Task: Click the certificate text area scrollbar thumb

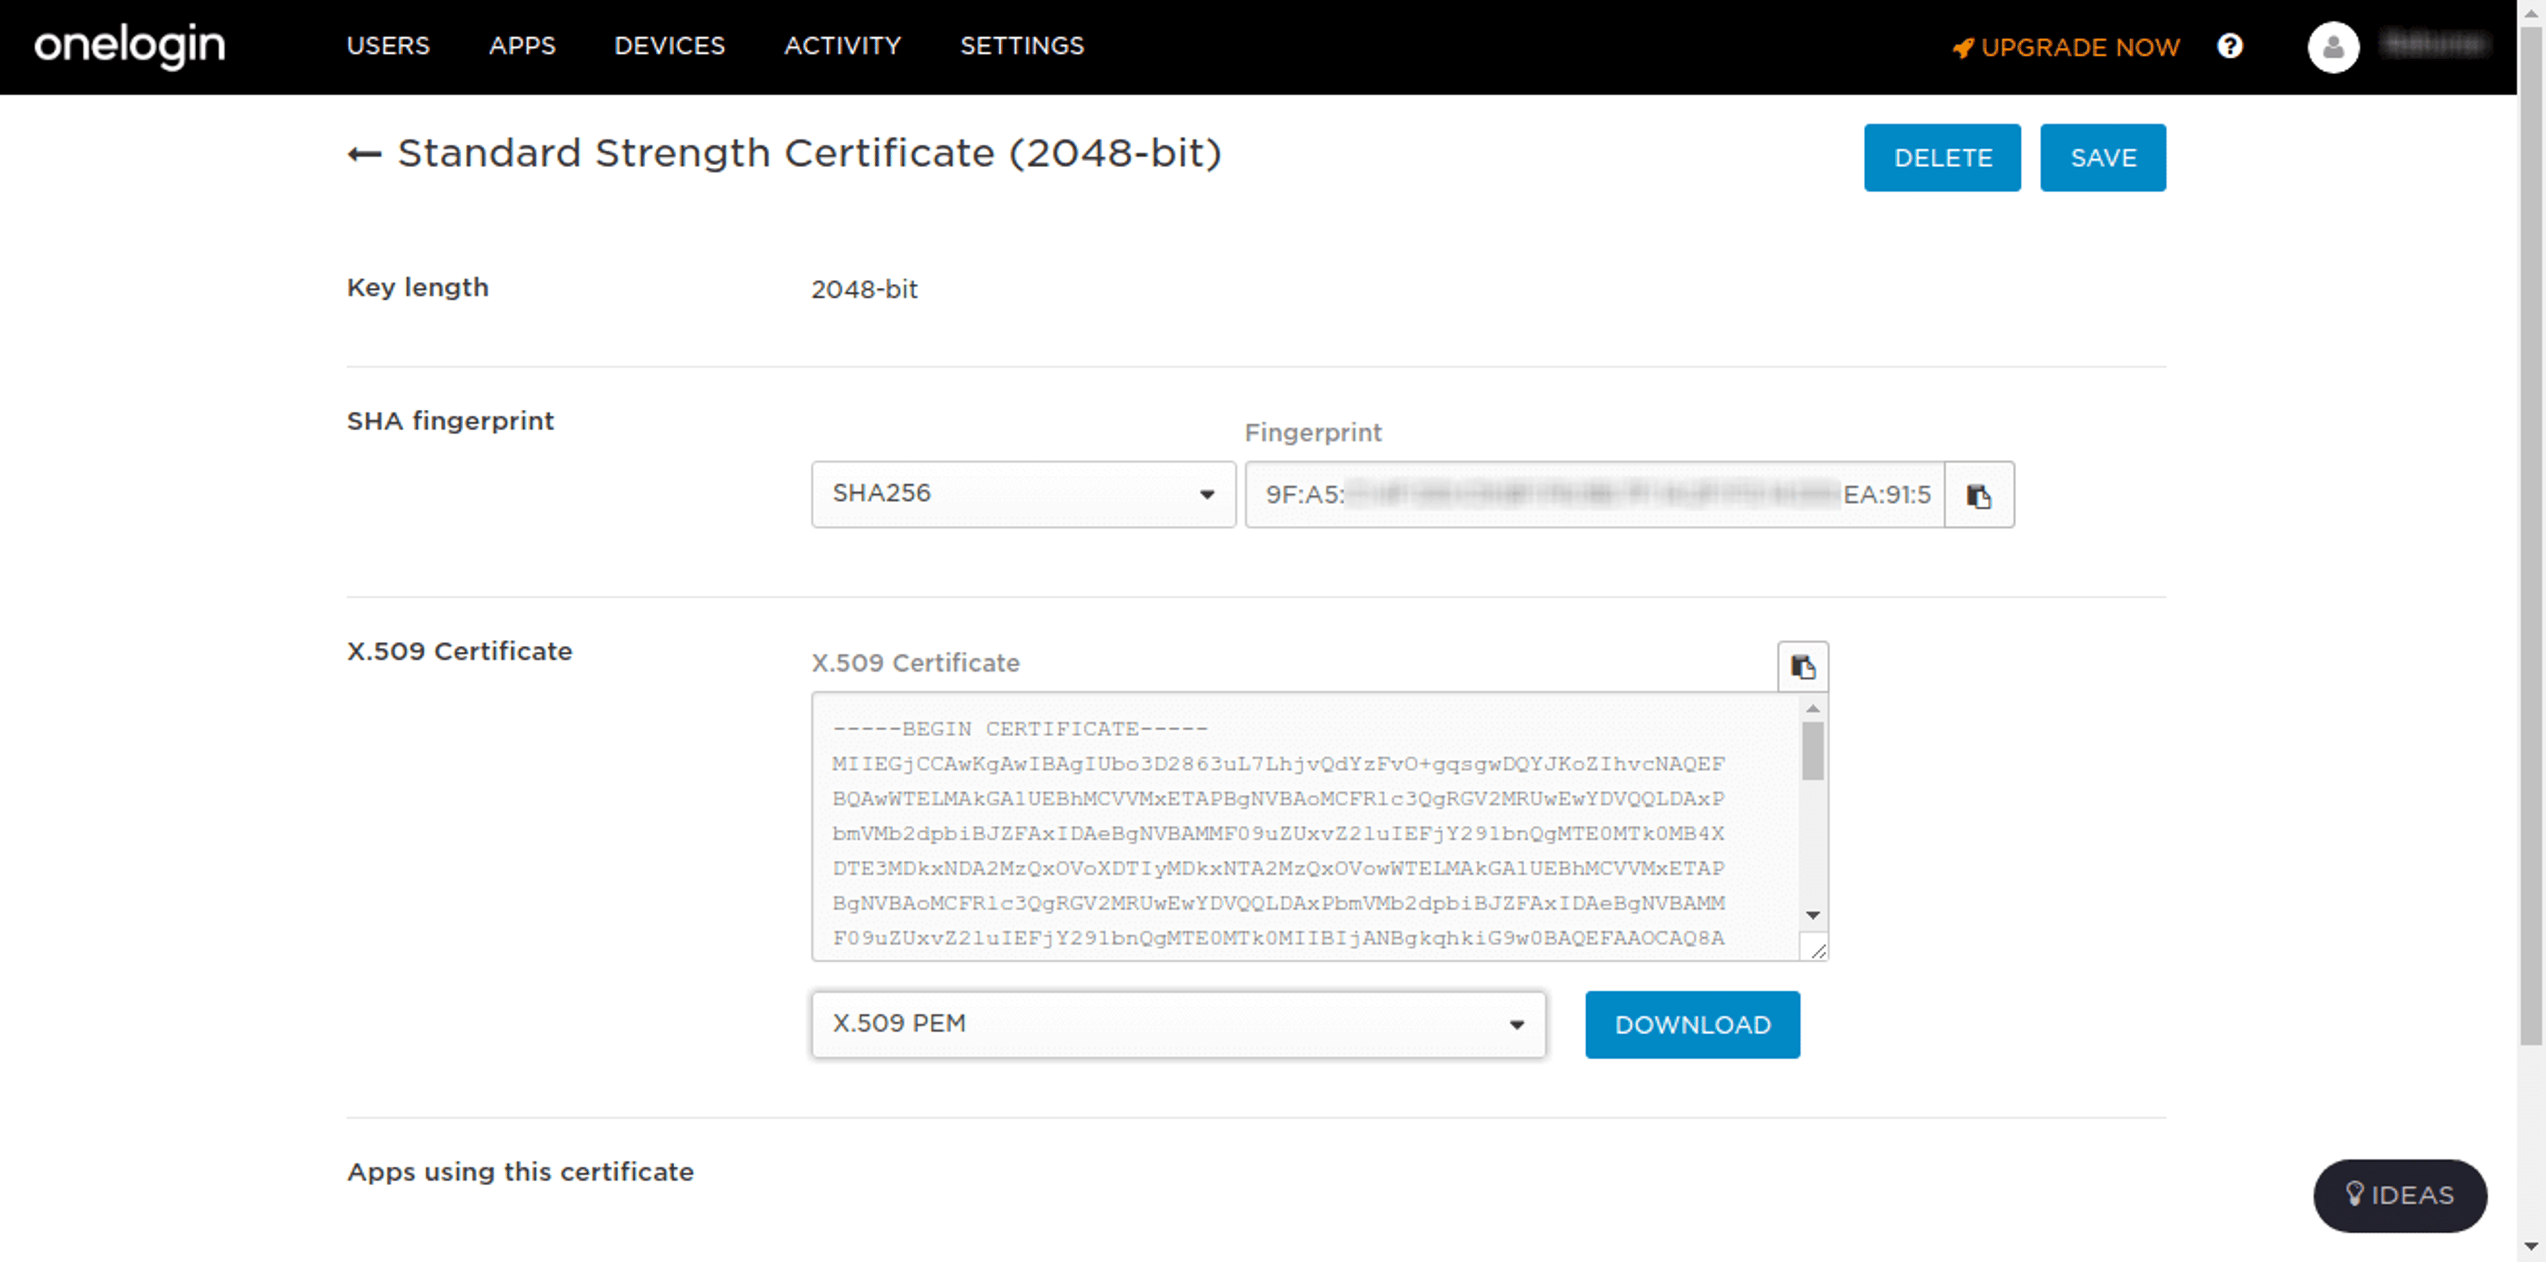Action: click(x=1813, y=751)
